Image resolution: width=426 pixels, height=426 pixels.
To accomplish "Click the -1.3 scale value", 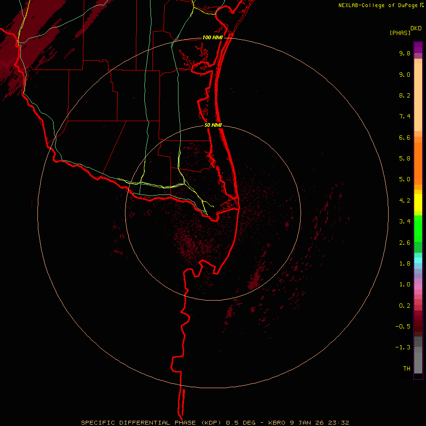I will [403, 347].
